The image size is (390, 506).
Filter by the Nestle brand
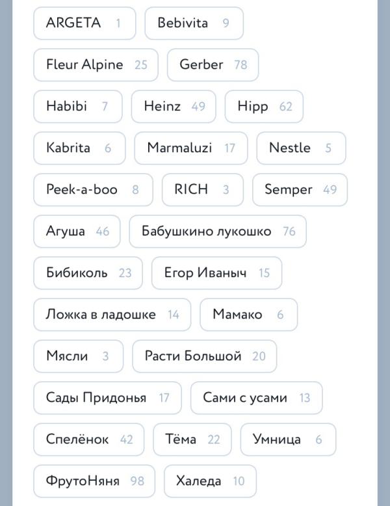click(302, 148)
